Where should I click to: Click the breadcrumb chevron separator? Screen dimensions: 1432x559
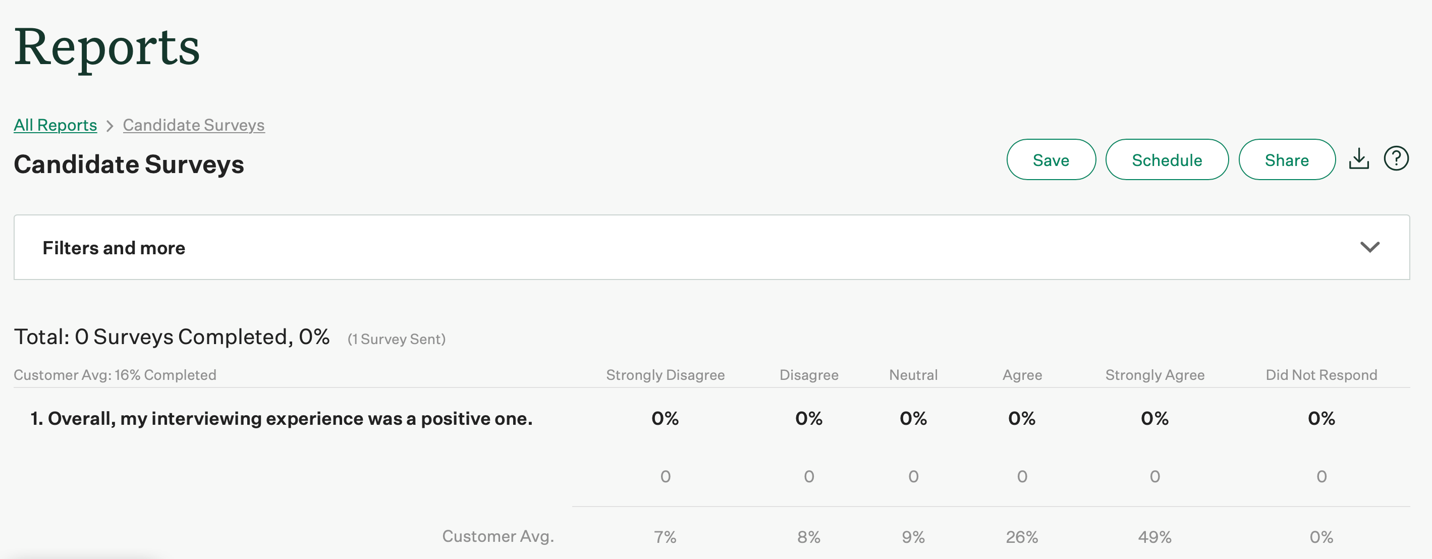[109, 126]
